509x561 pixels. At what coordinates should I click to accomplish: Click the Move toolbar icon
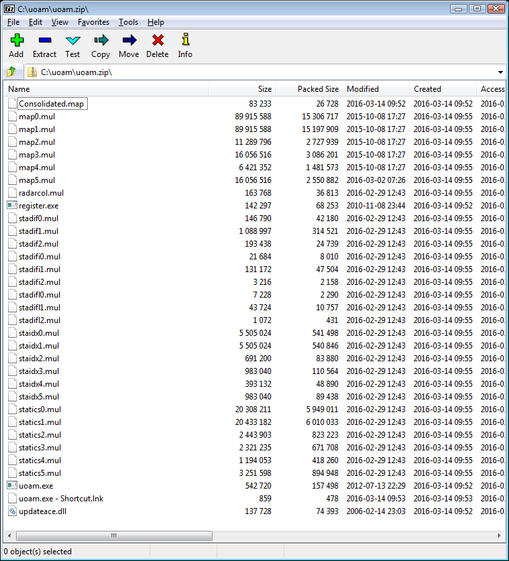129,40
